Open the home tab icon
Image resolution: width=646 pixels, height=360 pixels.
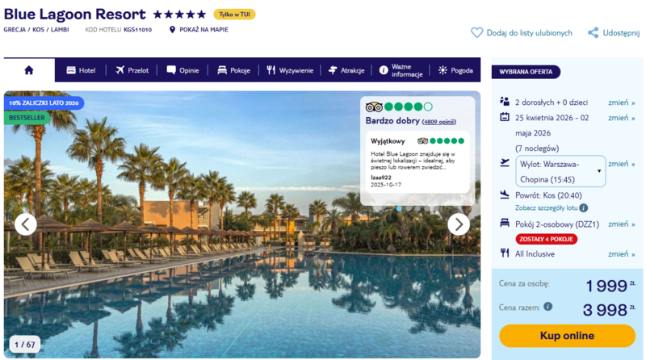click(29, 70)
